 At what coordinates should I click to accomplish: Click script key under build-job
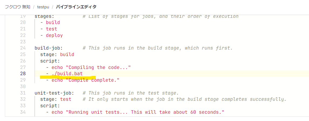(x=50, y=61)
